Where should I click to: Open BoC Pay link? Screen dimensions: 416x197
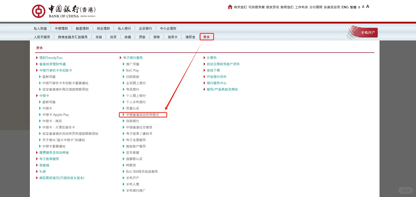click(133, 71)
